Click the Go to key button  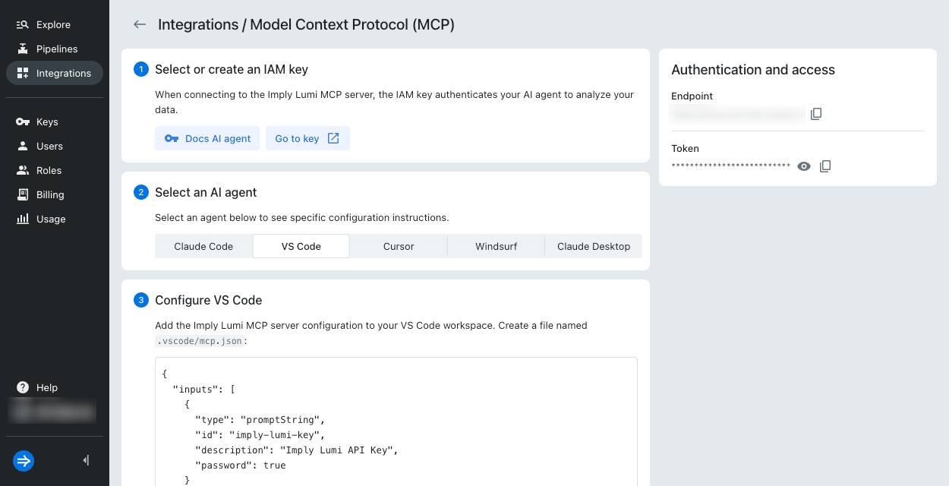coord(307,138)
